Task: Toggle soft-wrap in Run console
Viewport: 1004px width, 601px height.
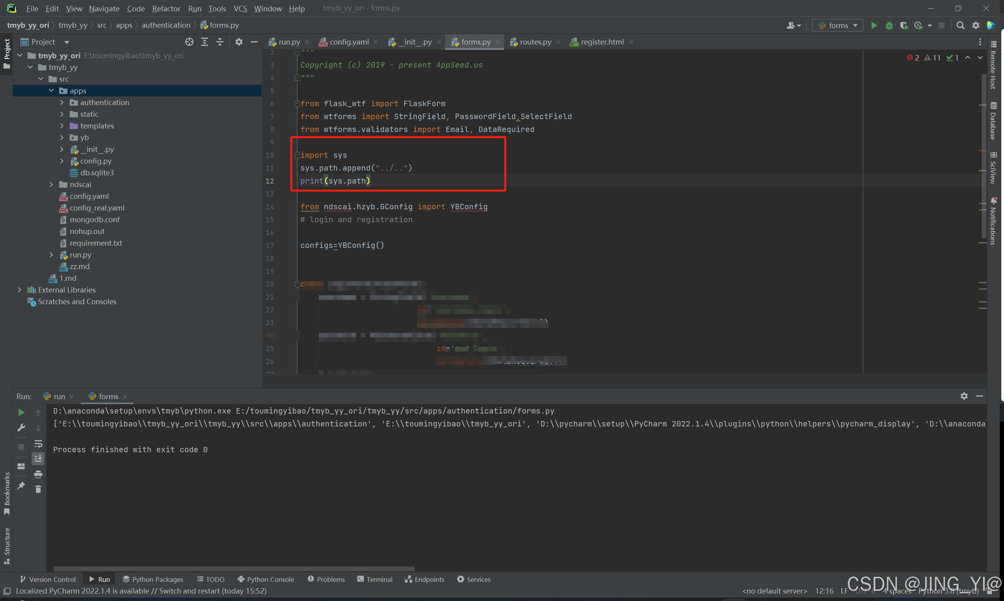Action: coord(38,444)
